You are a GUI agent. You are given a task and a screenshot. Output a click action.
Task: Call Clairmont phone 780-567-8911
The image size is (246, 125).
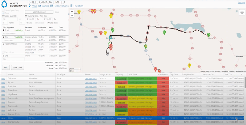[x=91, y=79]
